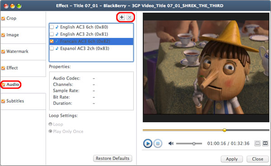The width and height of the screenshot is (271, 166).
Task: Click the volume slider knob
Action: coord(194,143)
